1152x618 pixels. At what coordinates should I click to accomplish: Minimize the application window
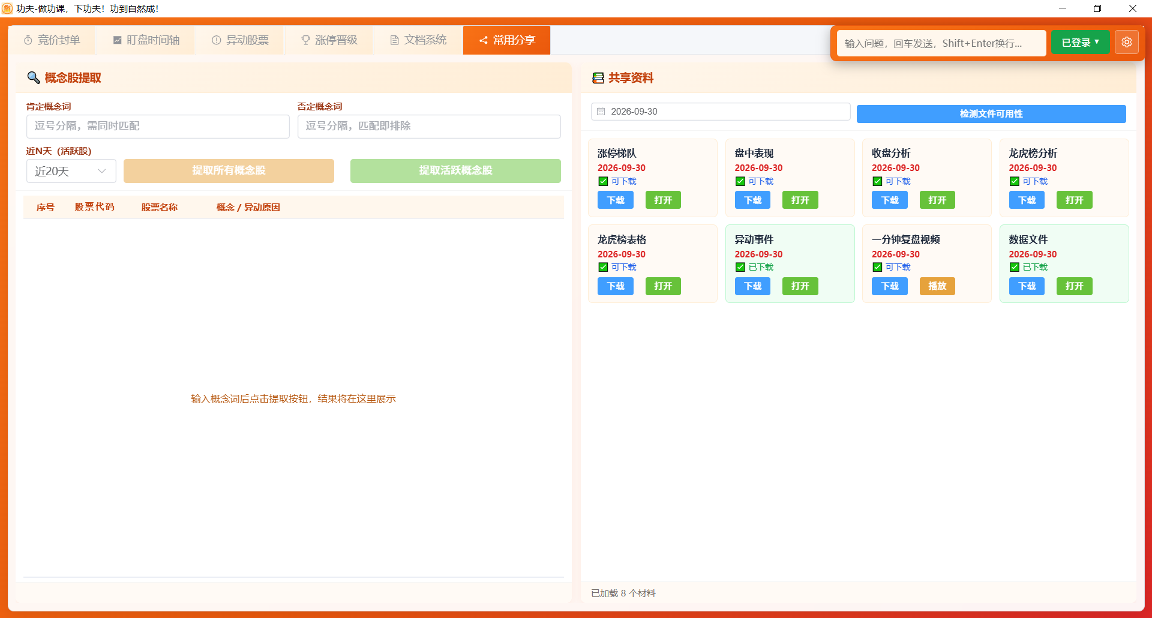1062,8
